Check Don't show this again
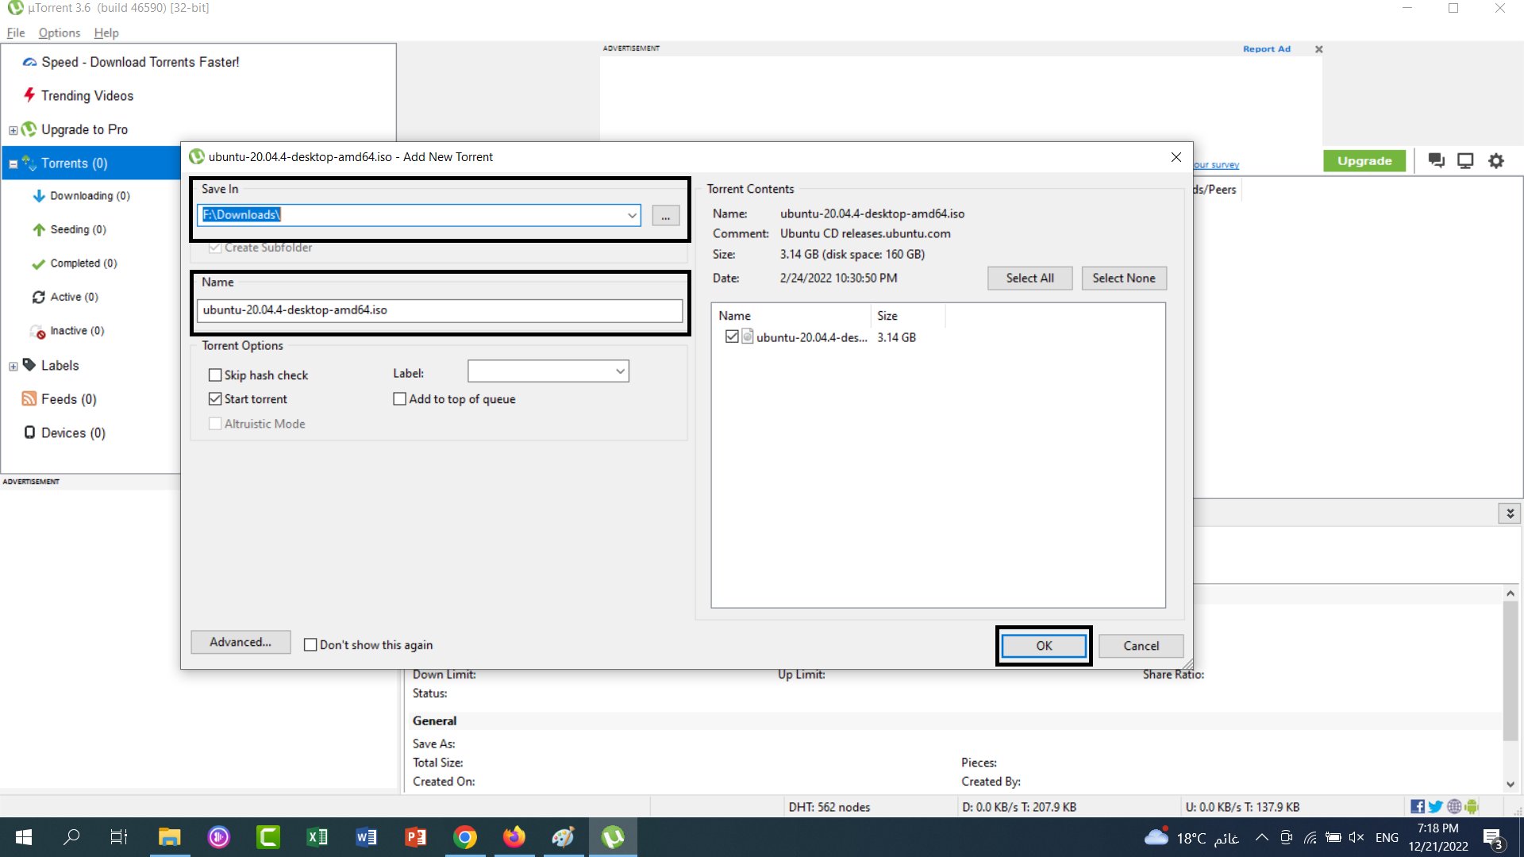 310,644
